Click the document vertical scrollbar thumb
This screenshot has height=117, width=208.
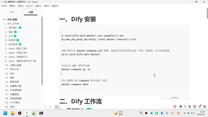pyautogui.click(x=207, y=13)
